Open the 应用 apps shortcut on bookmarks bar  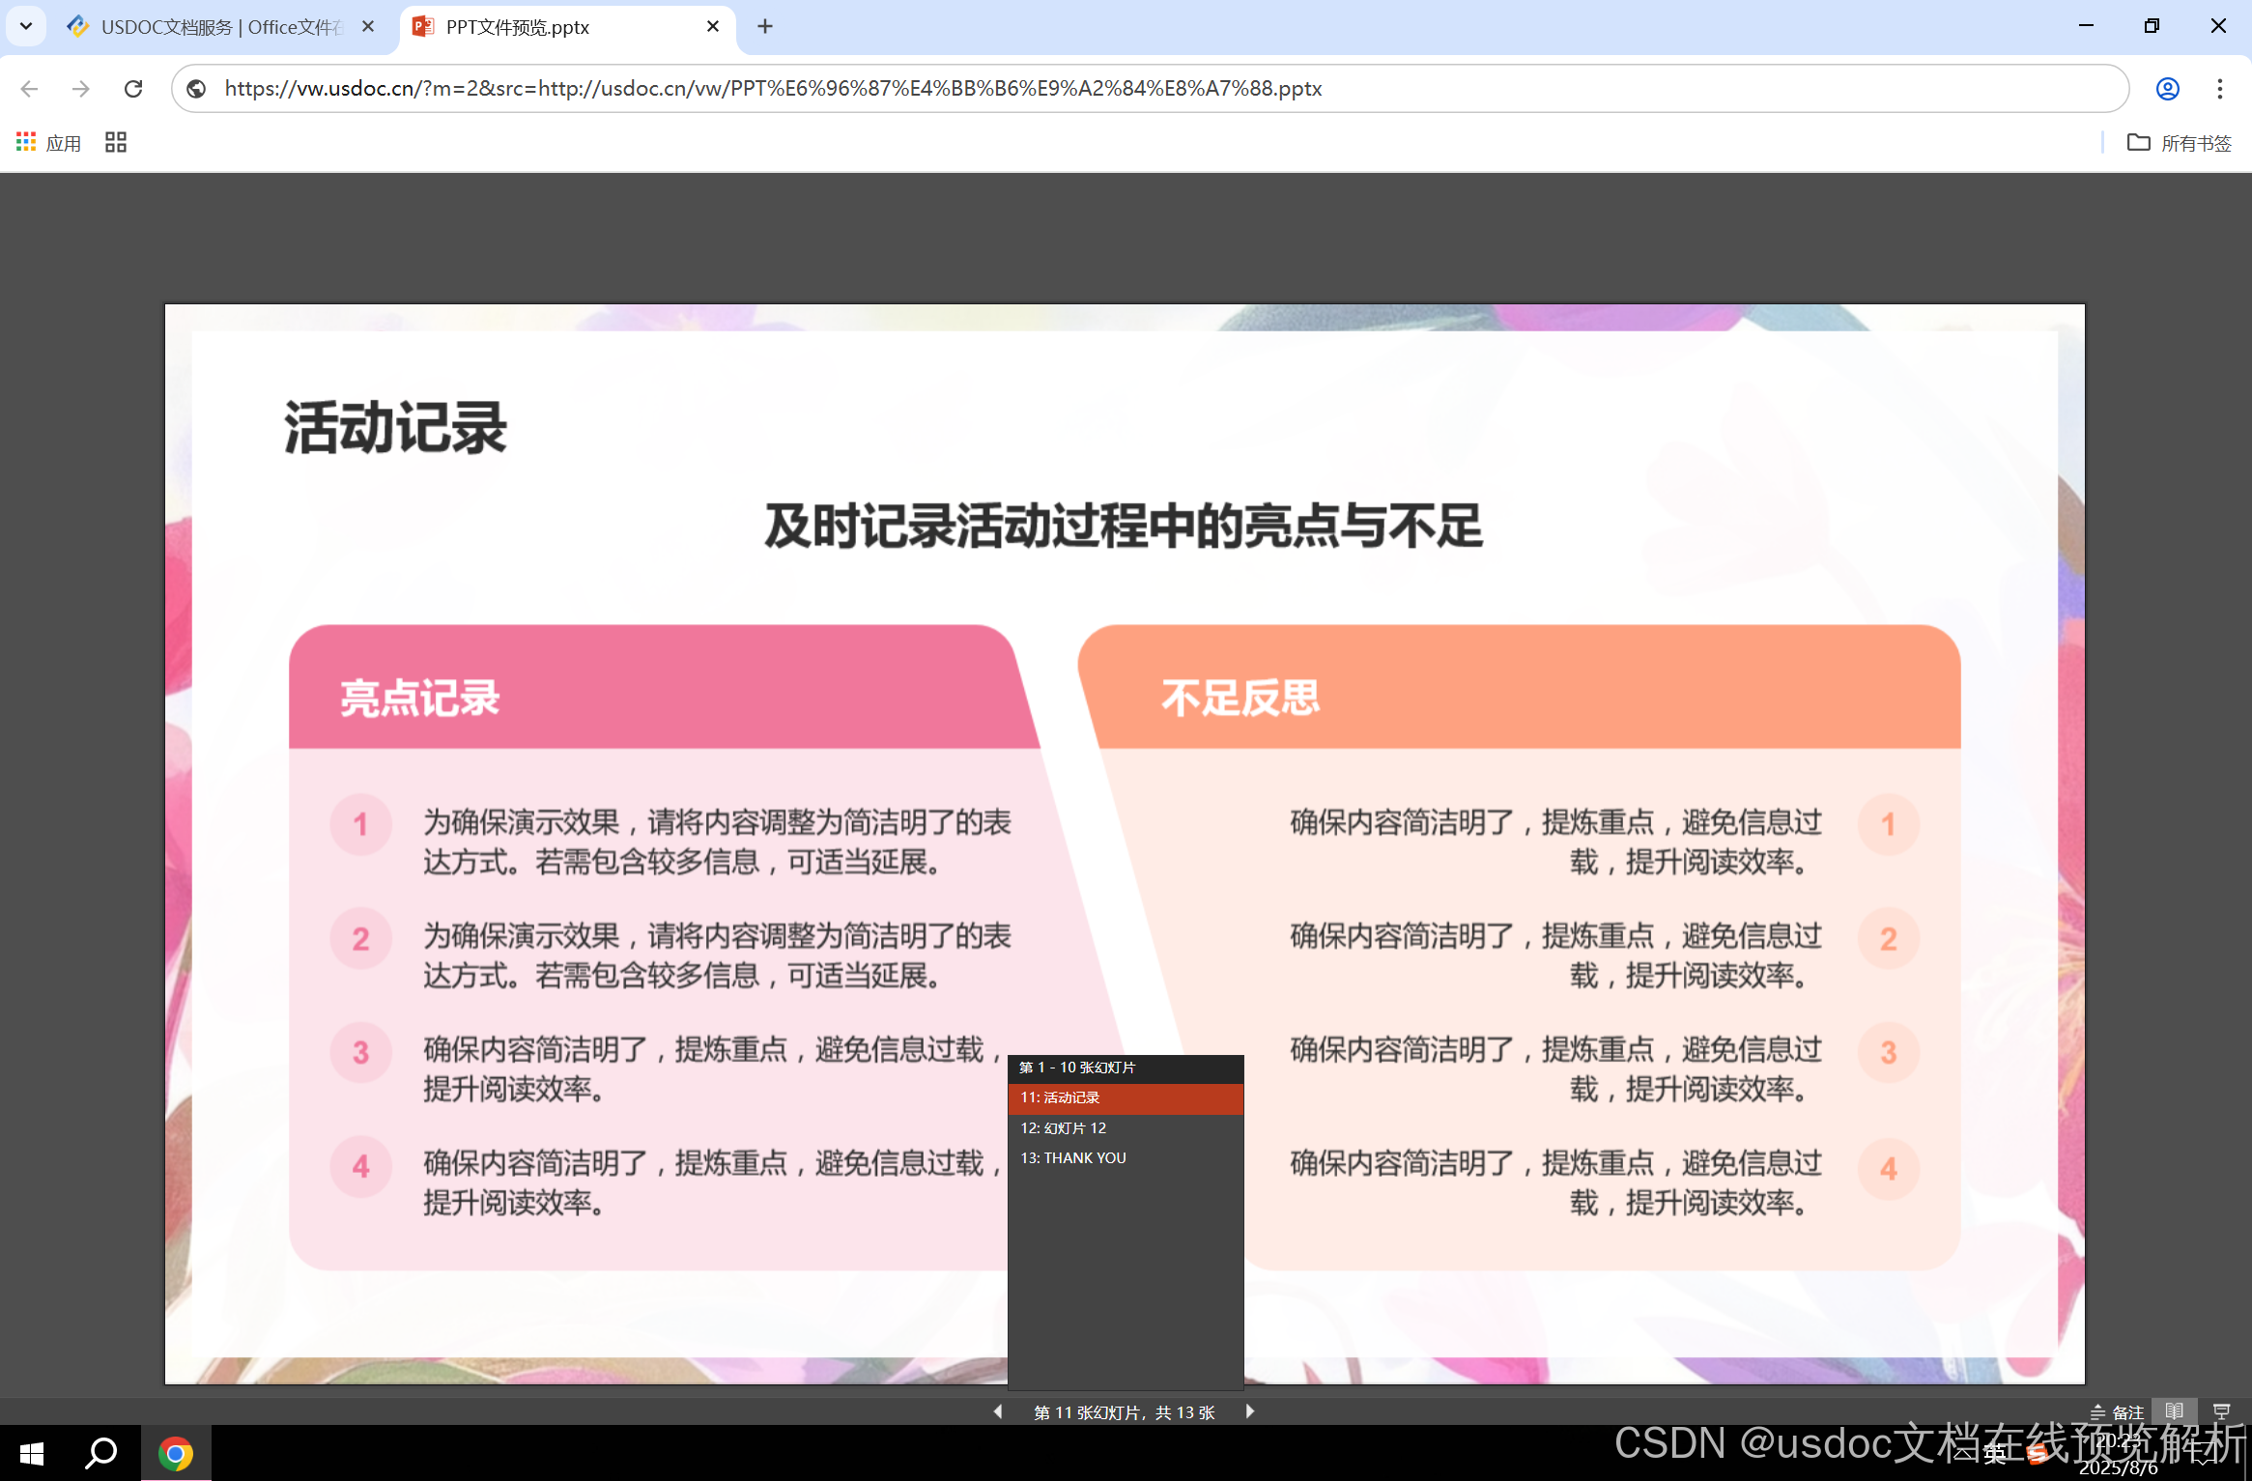coord(47,142)
